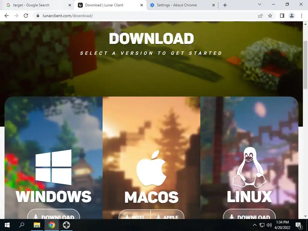Image resolution: width=308 pixels, height=231 pixels.
Task: Switch to Settings - About Chrome tab
Action: click(x=182, y=5)
